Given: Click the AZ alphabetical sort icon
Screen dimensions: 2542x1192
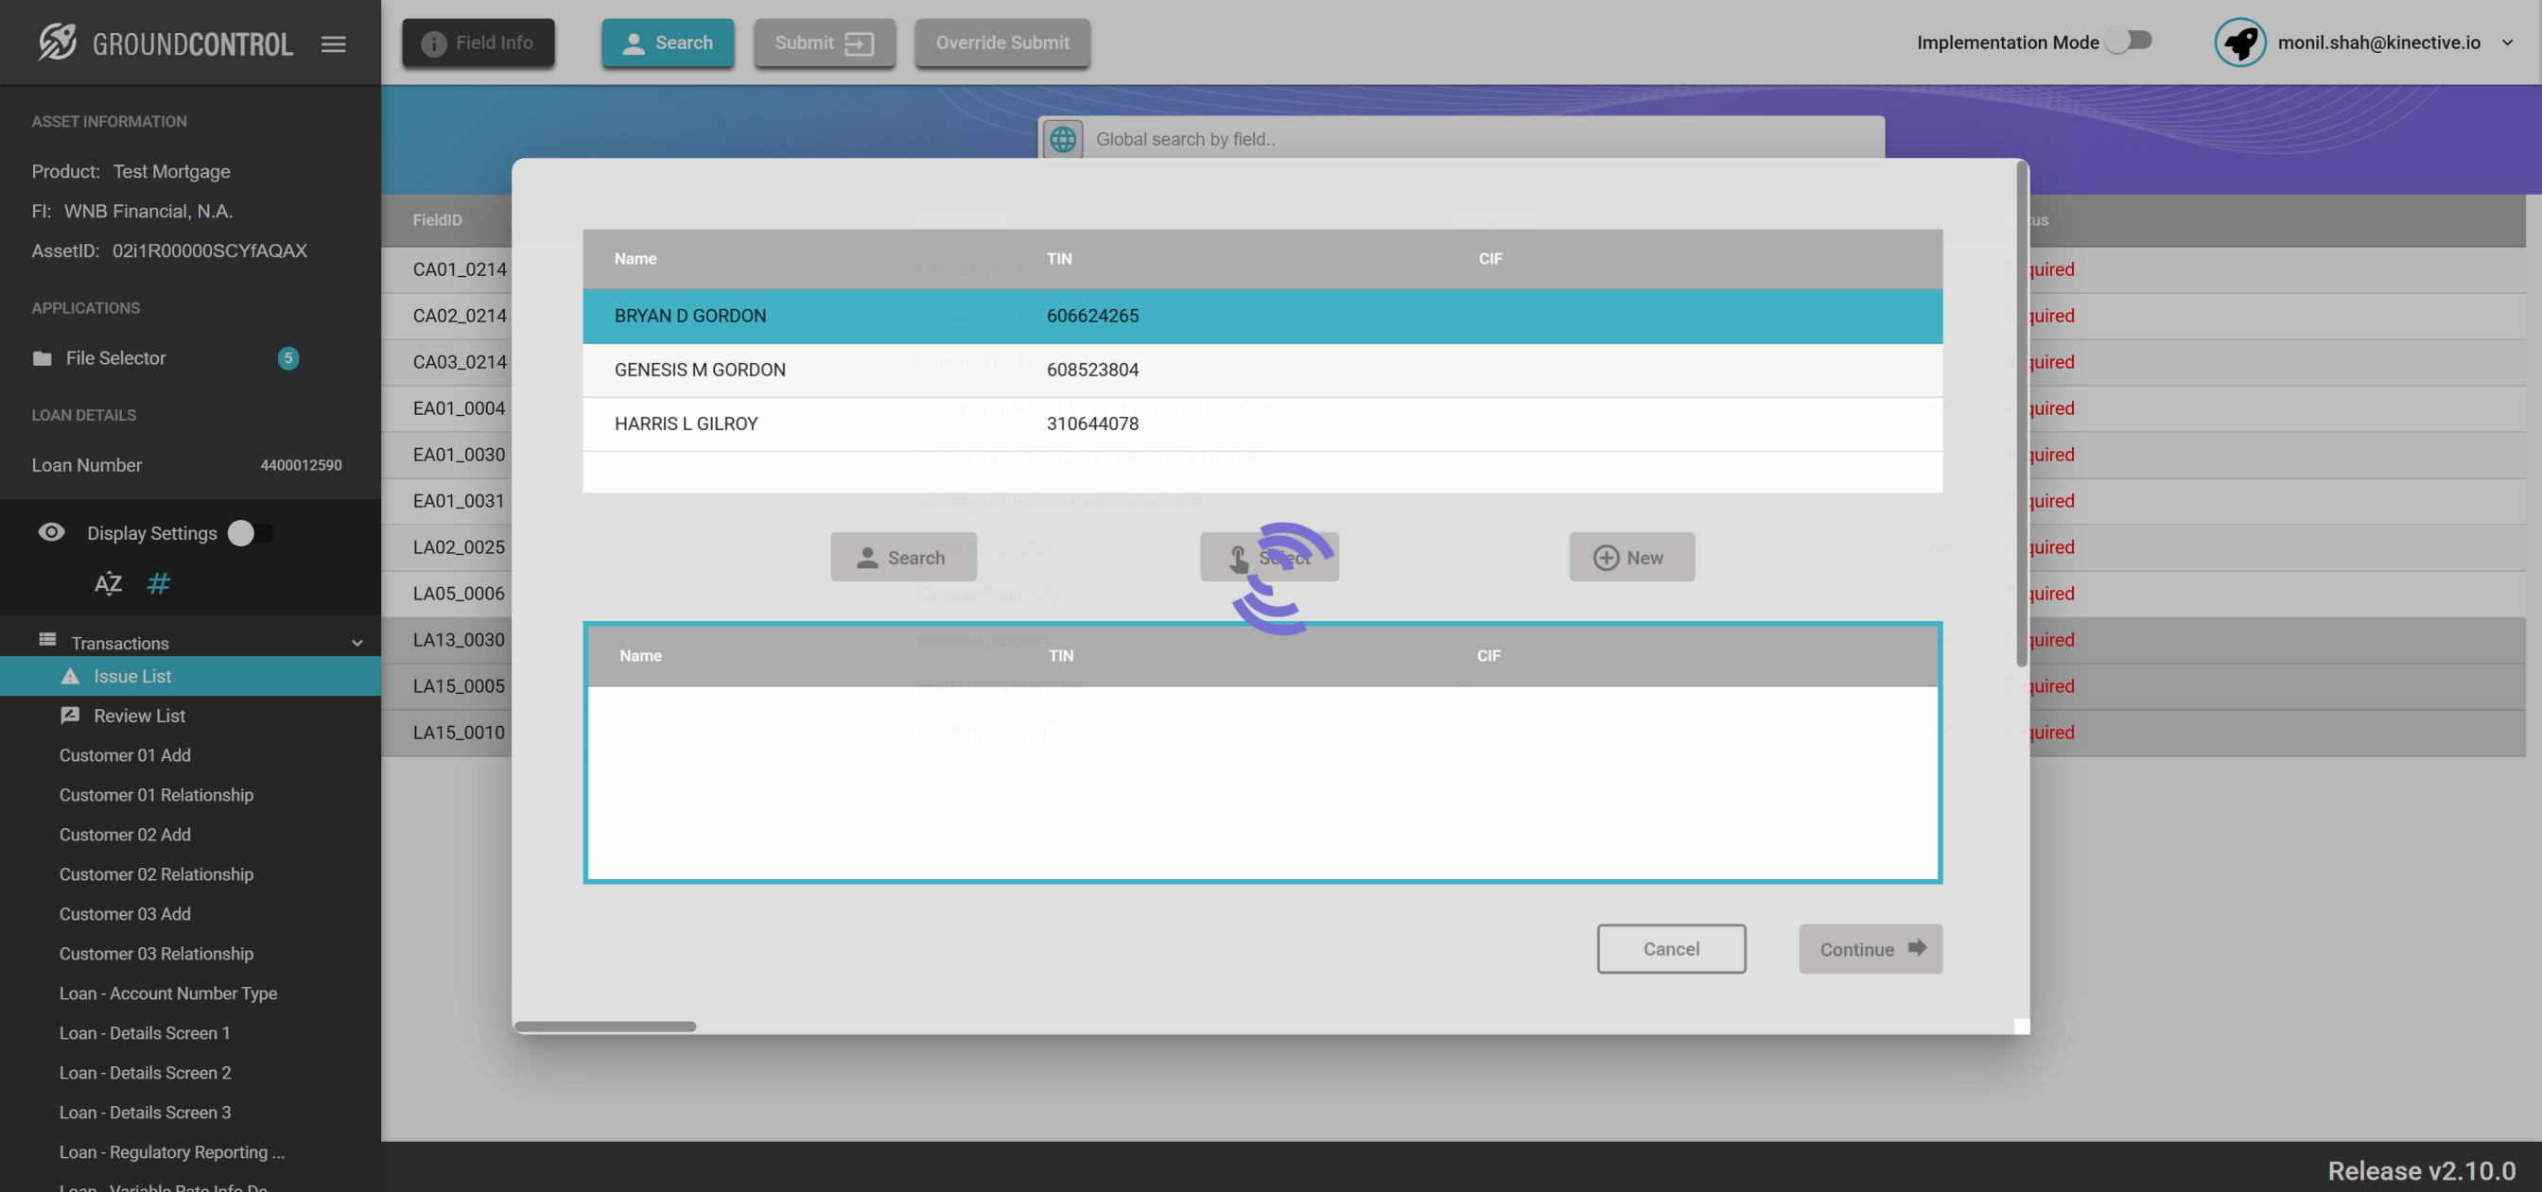Looking at the screenshot, I should click(x=108, y=583).
